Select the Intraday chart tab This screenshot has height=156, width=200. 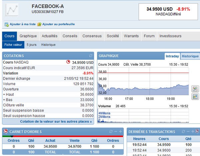pyautogui.click(x=172, y=56)
